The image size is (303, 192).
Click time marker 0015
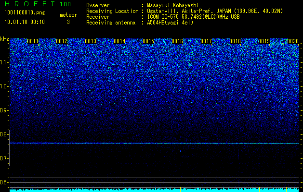click(x=148, y=41)
